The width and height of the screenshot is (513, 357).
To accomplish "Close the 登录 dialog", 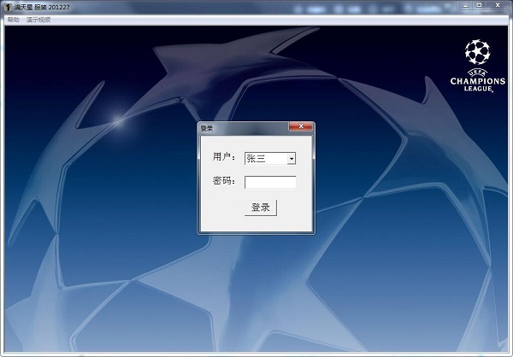I will tap(301, 126).
